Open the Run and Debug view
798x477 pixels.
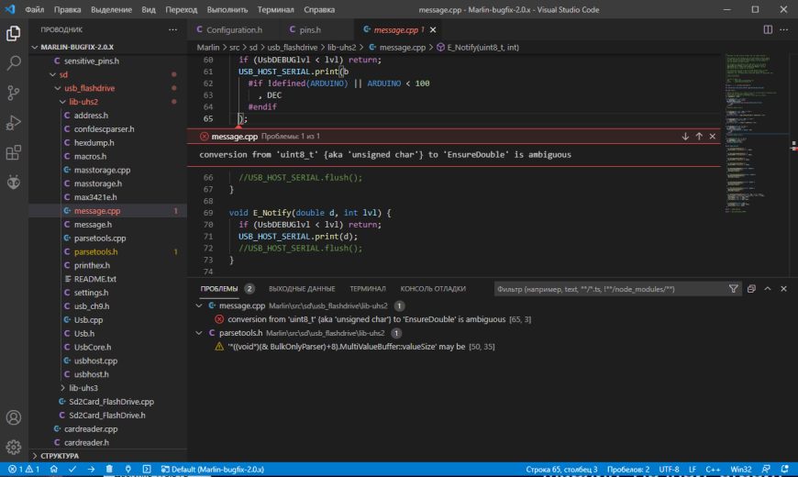pos(14,123)
